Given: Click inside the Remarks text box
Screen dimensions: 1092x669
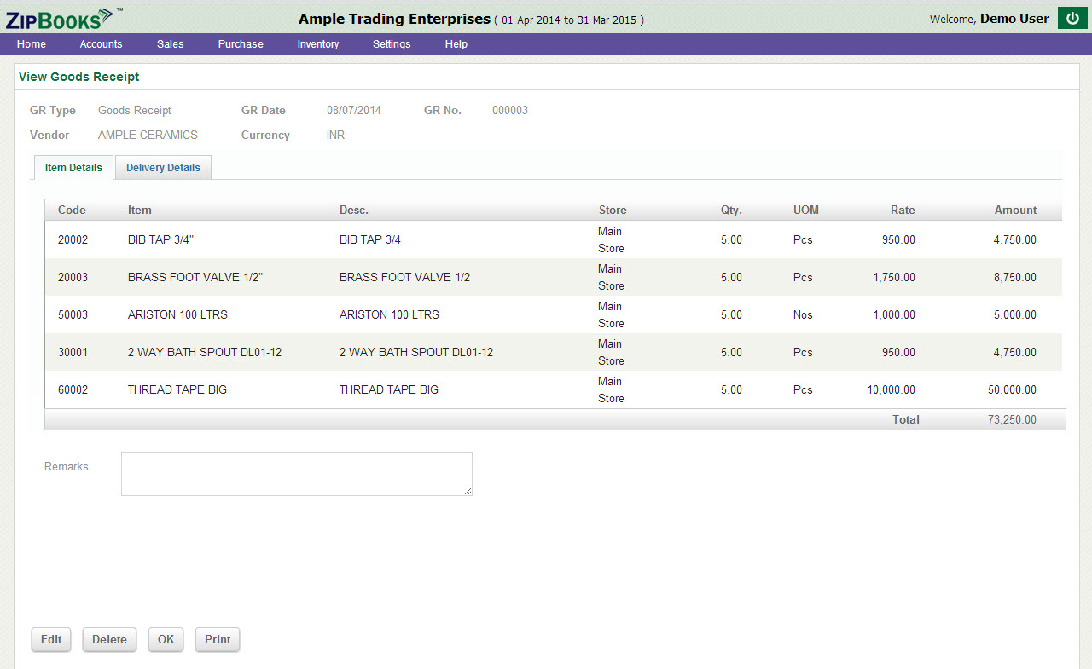Looking at the screenshot, I should 296,474.
